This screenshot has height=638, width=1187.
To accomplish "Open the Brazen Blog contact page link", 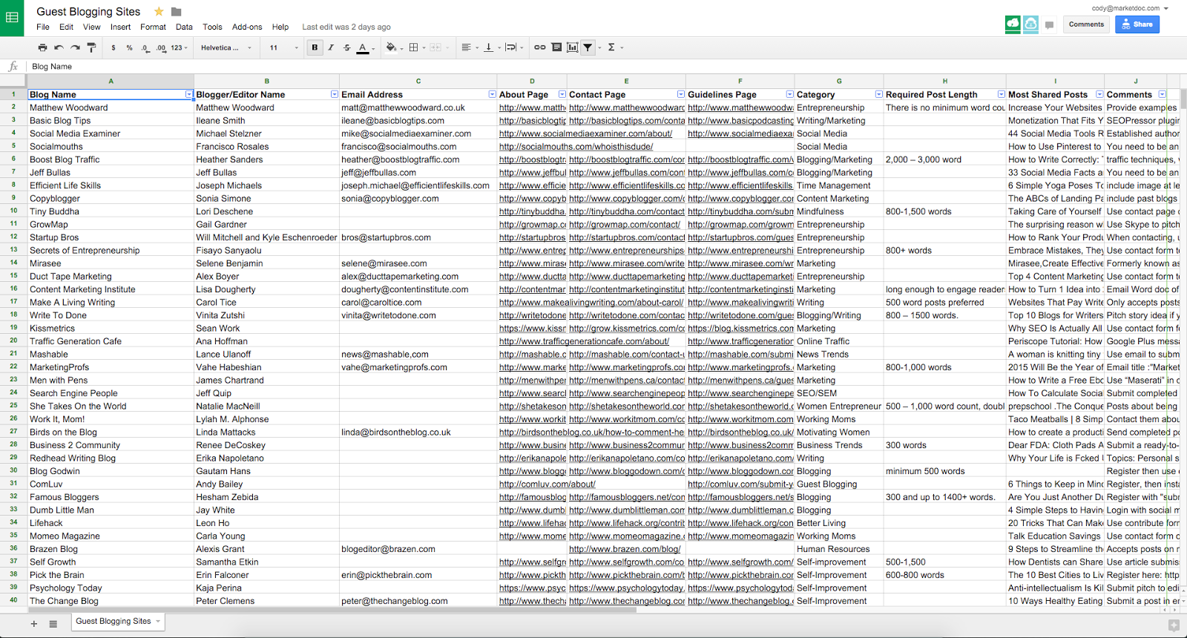I will point(625,549).
